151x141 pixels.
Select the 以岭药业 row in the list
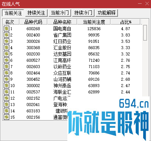click(x=73, y=67)
